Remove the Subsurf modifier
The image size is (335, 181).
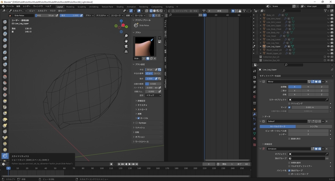coord(327,121)
